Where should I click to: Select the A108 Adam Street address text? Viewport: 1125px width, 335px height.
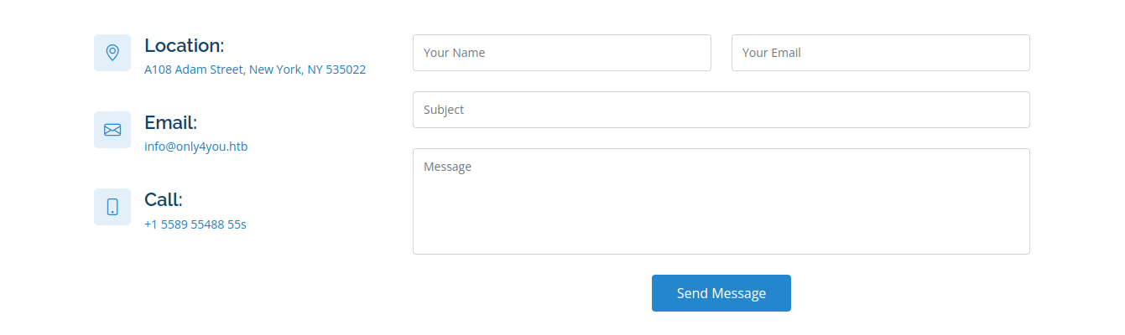pyautogui.click(x=194, y=70)
